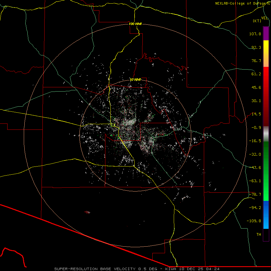Click the 107.8 value on the velocity scale
This screenshot has width=271, height=271.
tap(255, 34)
